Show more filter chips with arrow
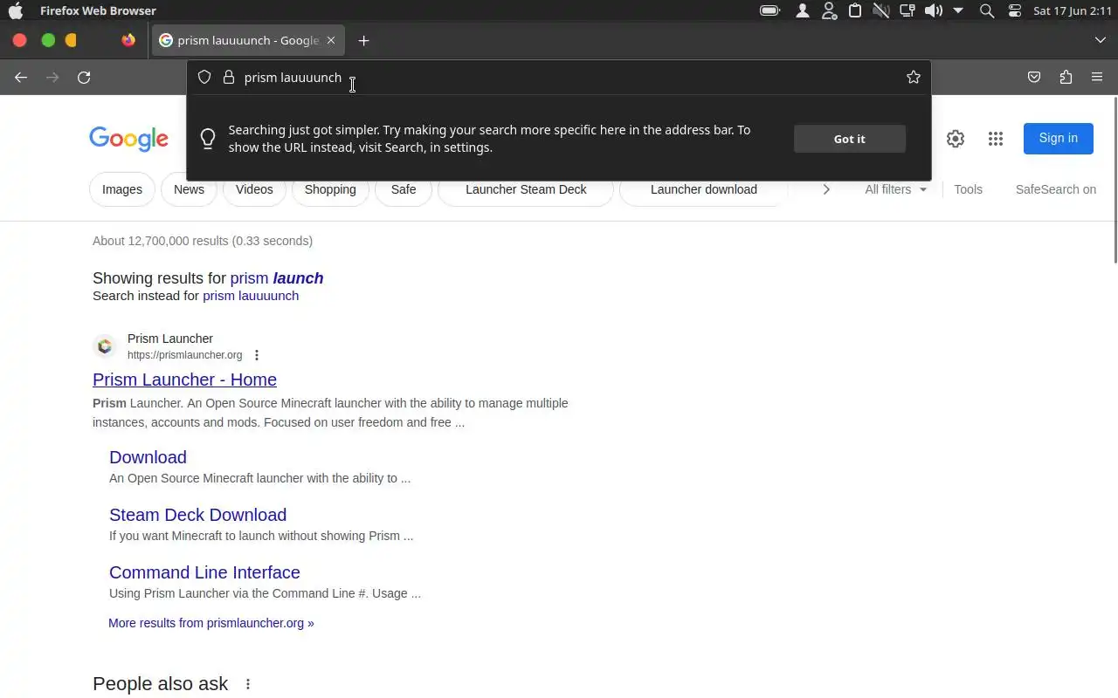This screenshot has height=698, width=1118. point(826,189)
